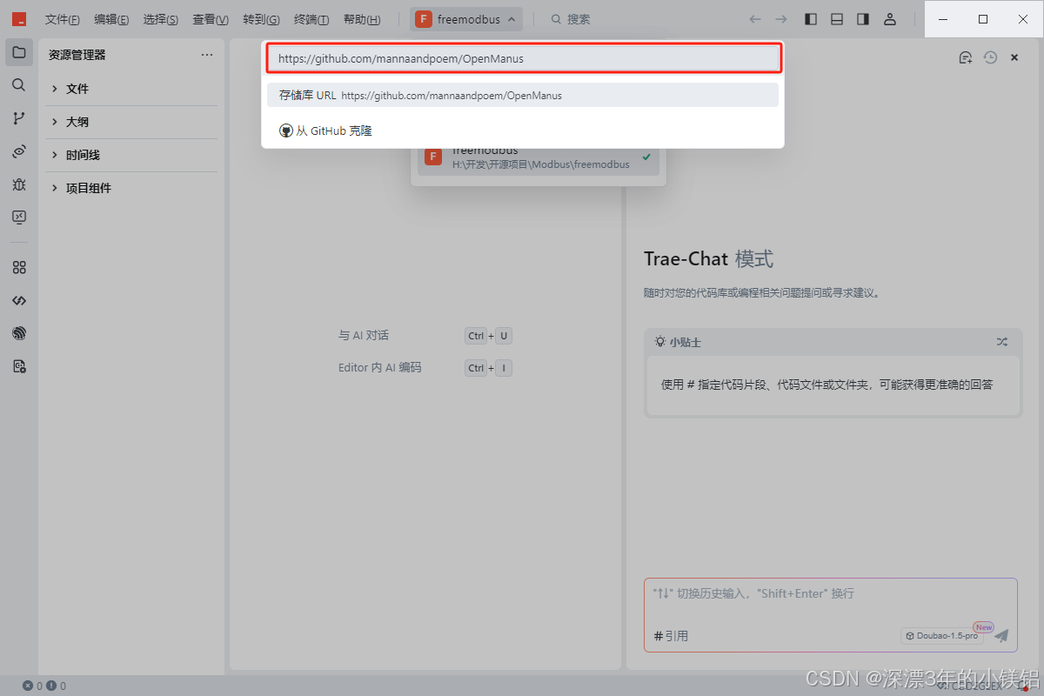The height and width of the screenshot is (696, 1044).
Task: Click the 资源管理器 panel title
Action: pyautogui.click(x=77, y=55)
